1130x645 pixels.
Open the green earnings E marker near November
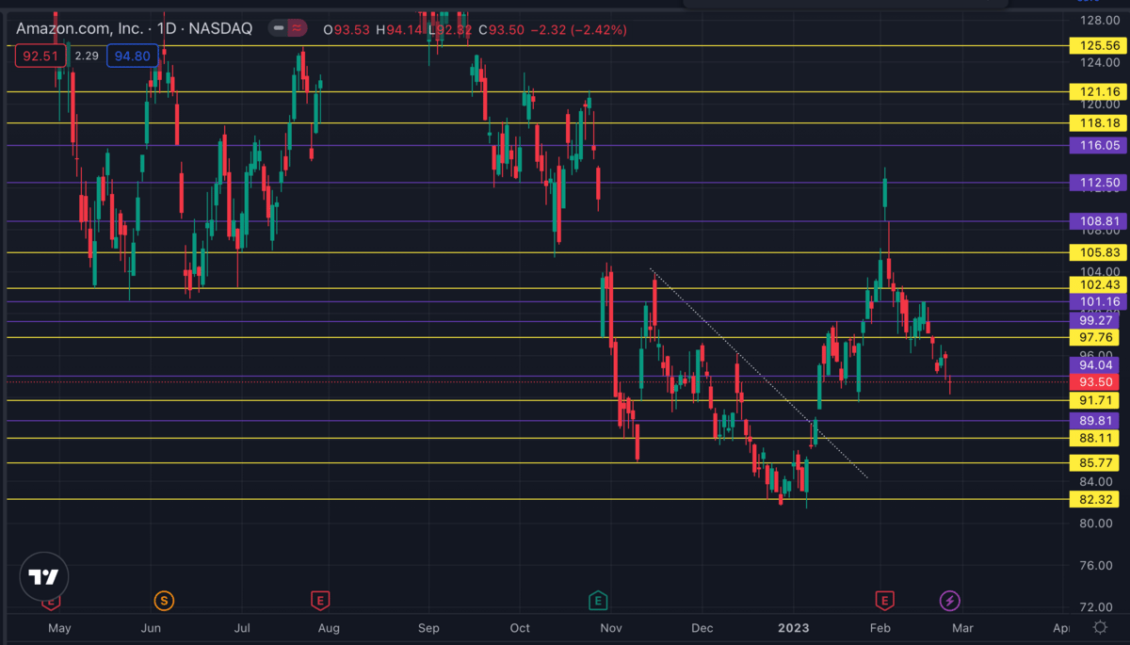point(597,600)
